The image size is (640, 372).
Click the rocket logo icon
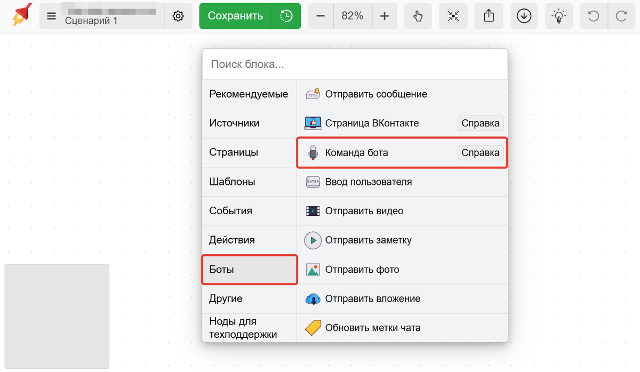pos(22,15)
